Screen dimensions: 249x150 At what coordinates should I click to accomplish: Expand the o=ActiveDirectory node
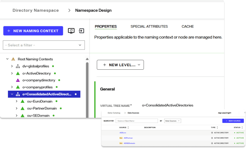click(x=12, y=73)
